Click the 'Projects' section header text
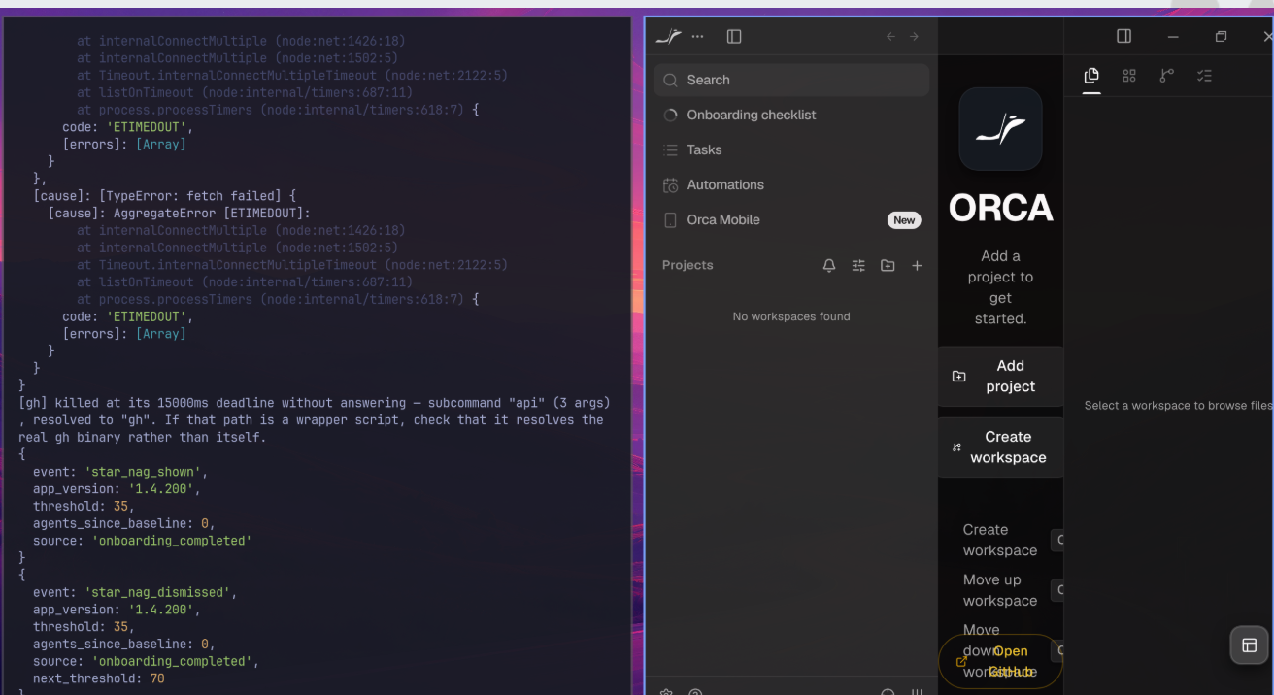This screenshot has height=695, width=1274. pyautogui.click(x=687, y=265)
